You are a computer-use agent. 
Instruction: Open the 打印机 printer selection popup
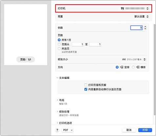tap(147, 9)
